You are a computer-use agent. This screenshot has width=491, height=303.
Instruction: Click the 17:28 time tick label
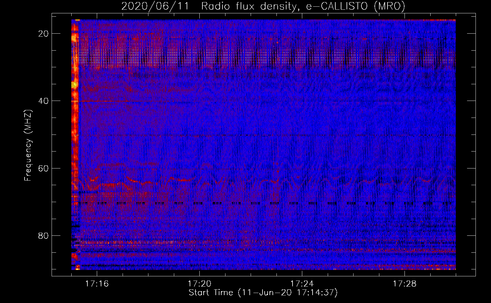click(405, 284)
